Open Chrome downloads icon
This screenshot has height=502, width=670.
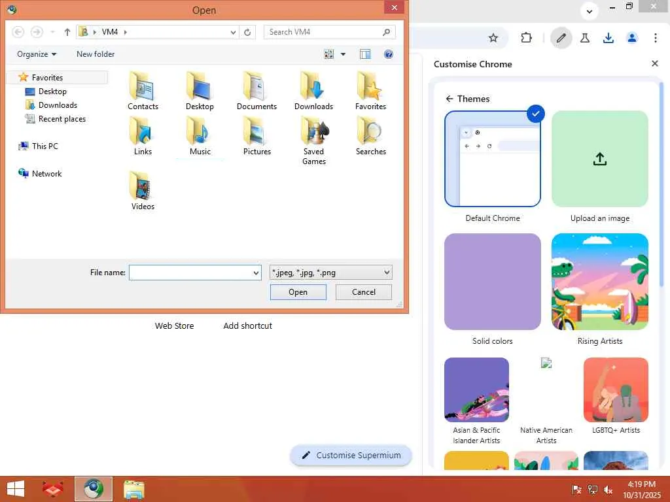(608, 38)
